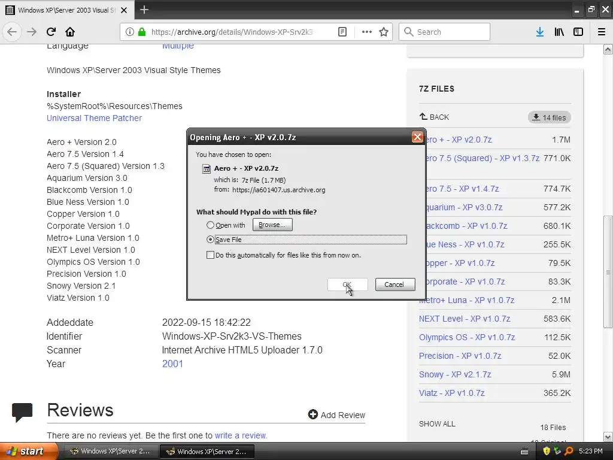Download Viatz - XP v1.0.7z file

(451, 393)
